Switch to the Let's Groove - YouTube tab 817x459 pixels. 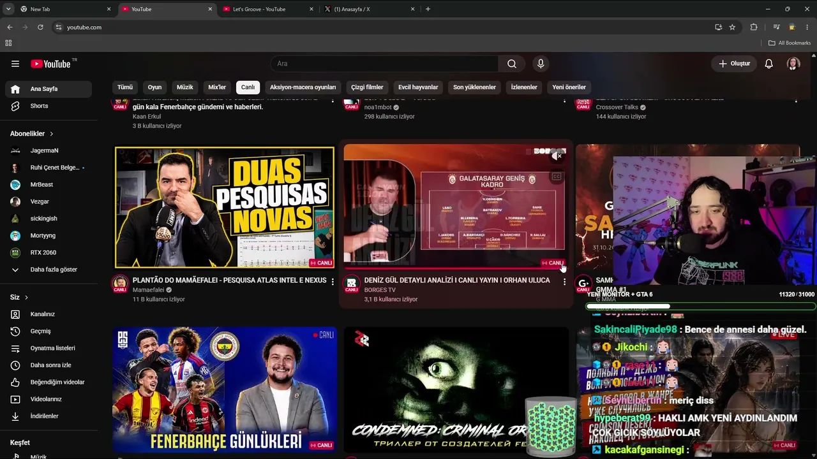pos(268,9)
